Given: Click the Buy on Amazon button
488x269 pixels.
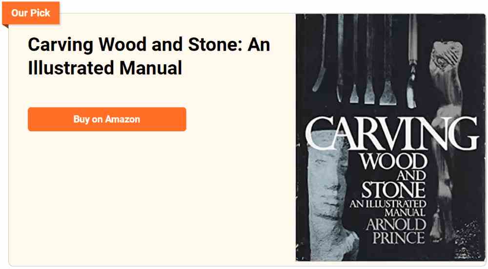Looking at the screenshot, I should pyautogui.click(x=107, y=119).
